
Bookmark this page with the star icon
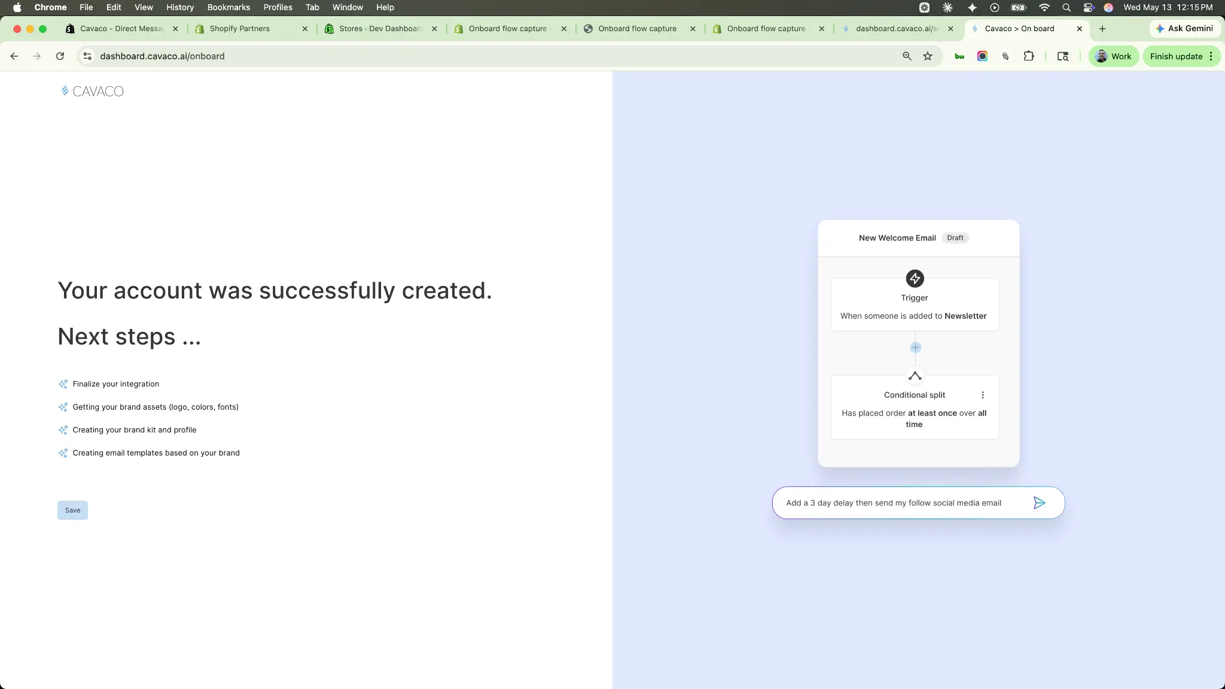[x=928, y=56]
